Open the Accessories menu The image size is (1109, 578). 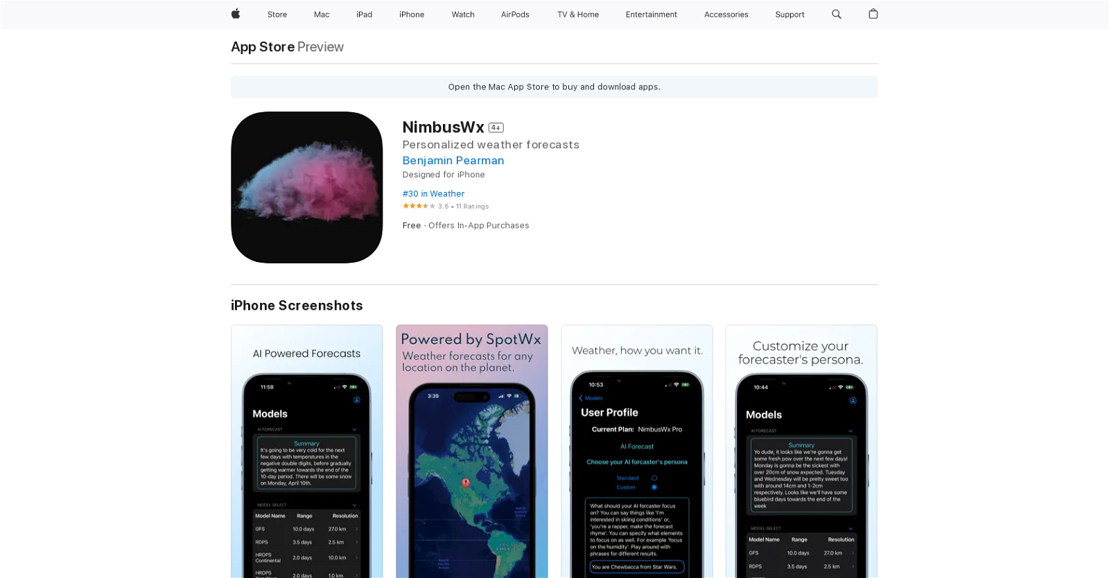pos(726,15)
